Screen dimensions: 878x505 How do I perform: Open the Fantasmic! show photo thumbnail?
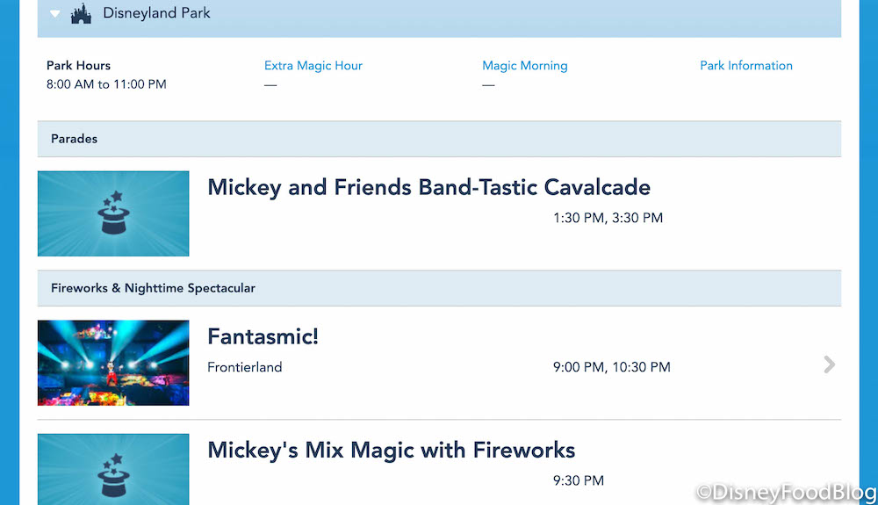pyautogui.click(x=113, y=363)
